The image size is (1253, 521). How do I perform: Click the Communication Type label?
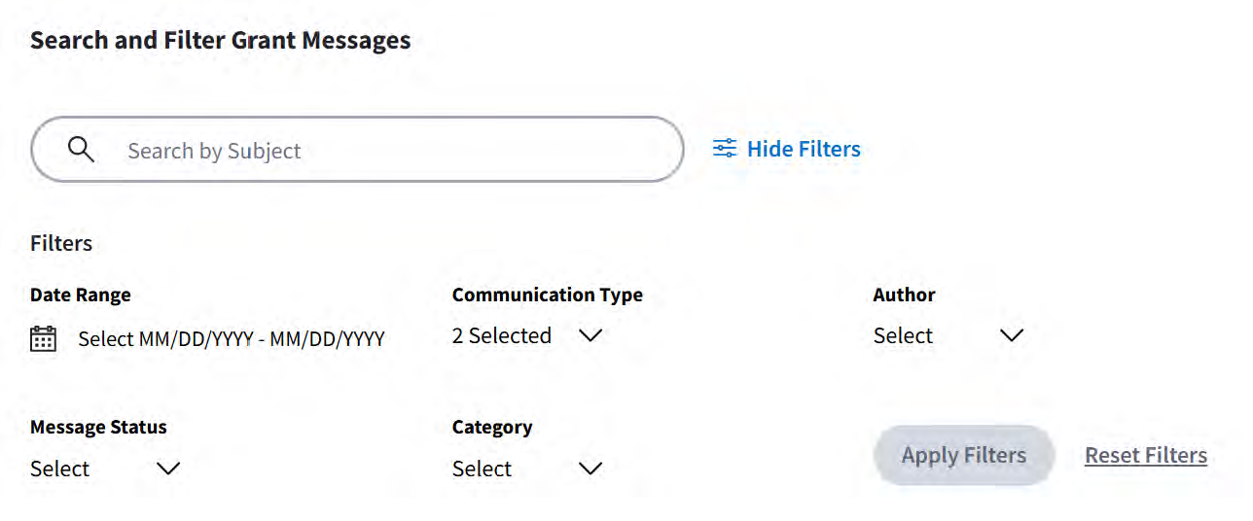(x=548, y=295)
